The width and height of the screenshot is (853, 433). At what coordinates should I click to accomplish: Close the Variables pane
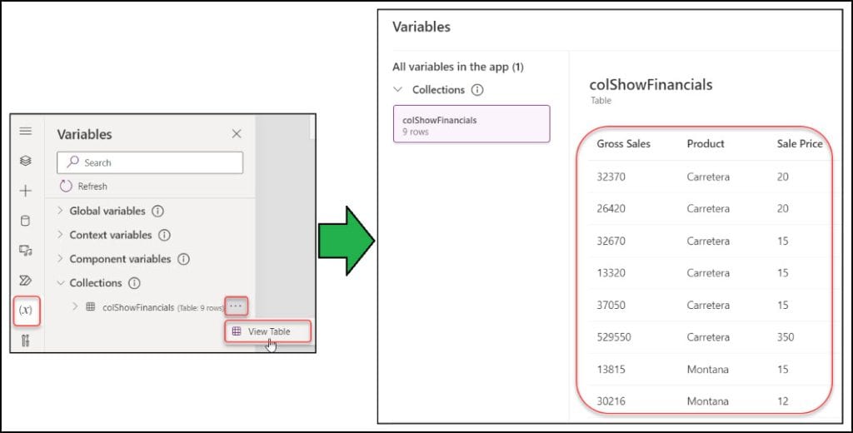tap(237, 133)
